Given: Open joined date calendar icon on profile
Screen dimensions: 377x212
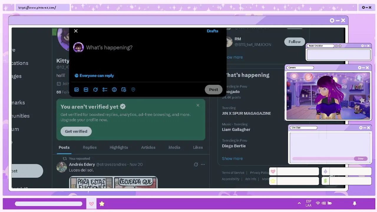Looking at the screenshot, I should point(59,84).
